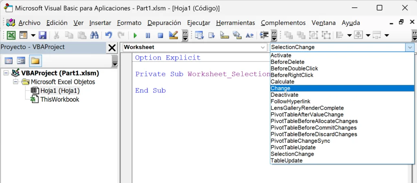Screen dimensions: 417x183
Task: Open the Align options dropdown arrow
Action: click(349, 35)
